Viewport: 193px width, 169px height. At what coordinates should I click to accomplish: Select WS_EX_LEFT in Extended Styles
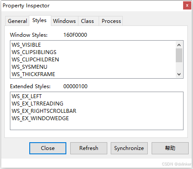coord(27,96)
